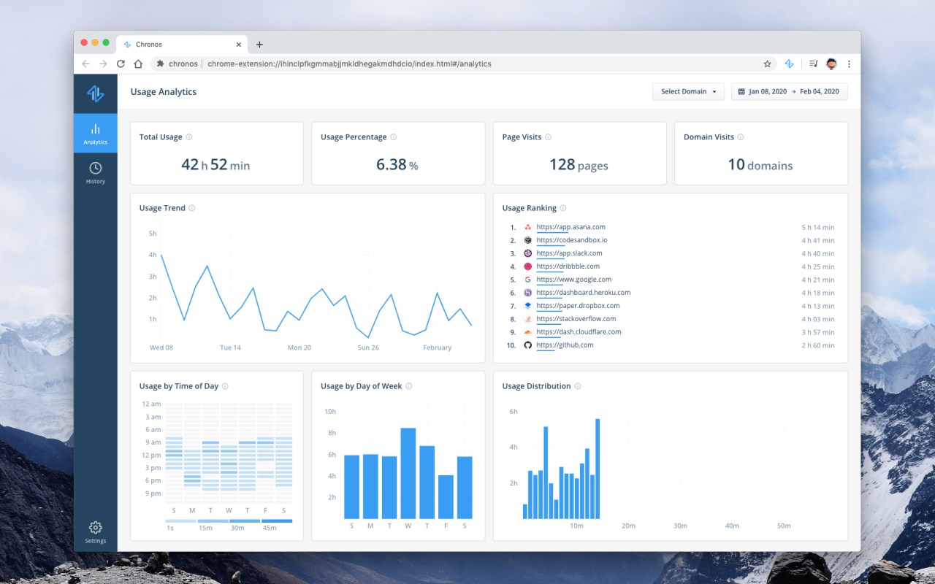
Task: Open the browser profile avatar
Action: tap(831, 64)
